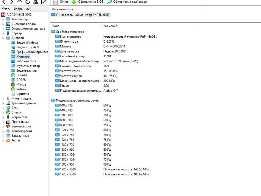Click the Тесты benchmark icon

(8, 141)
